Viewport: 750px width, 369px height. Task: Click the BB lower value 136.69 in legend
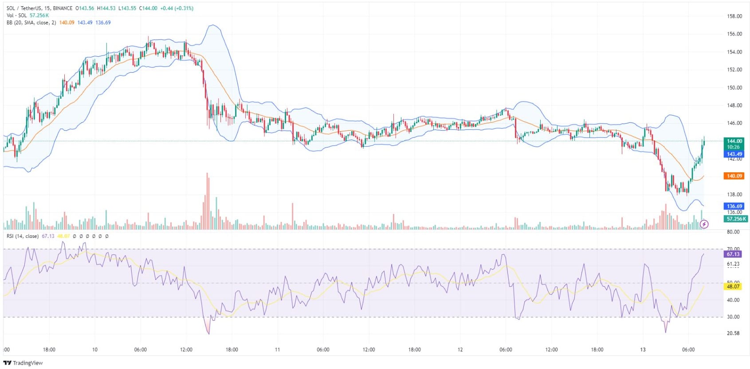click(103, 23)
